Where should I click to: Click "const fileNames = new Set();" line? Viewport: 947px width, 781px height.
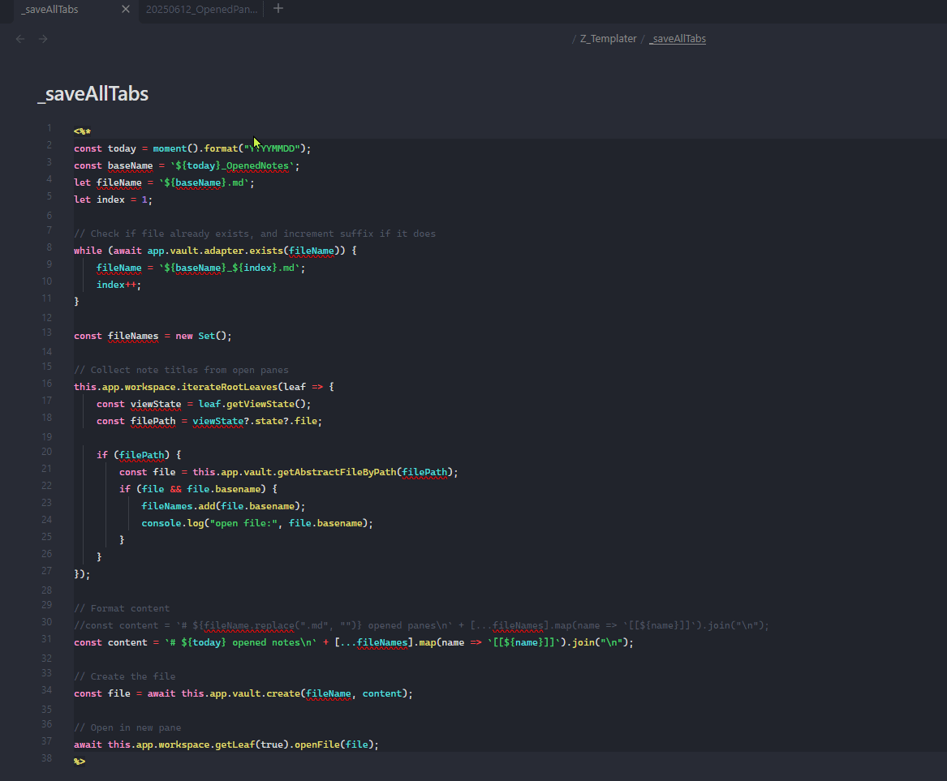(153, 336)
